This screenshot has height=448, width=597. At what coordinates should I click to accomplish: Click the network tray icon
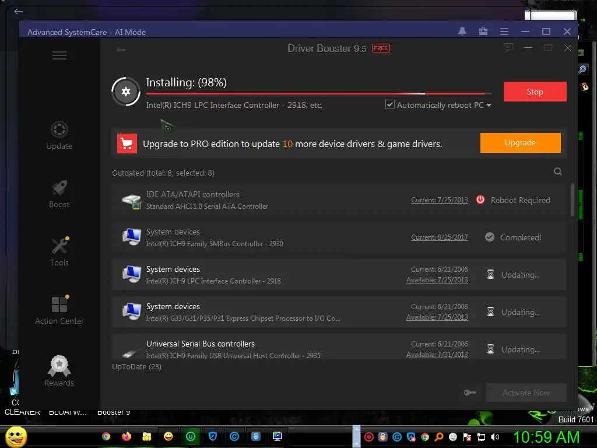[x=481, y=437]
